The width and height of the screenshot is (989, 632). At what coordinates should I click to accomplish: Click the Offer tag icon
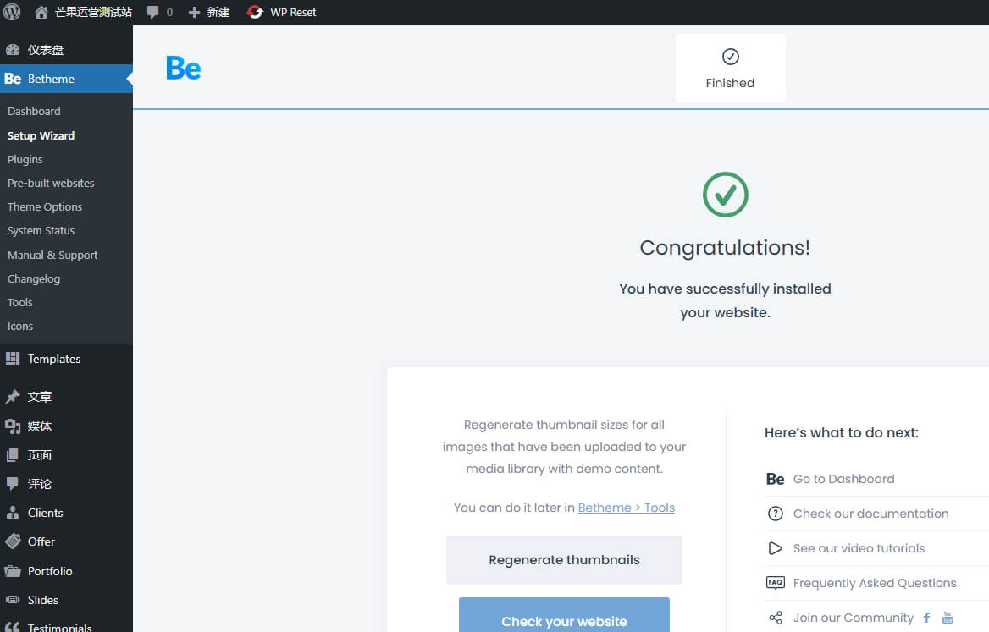coord(13,541)
